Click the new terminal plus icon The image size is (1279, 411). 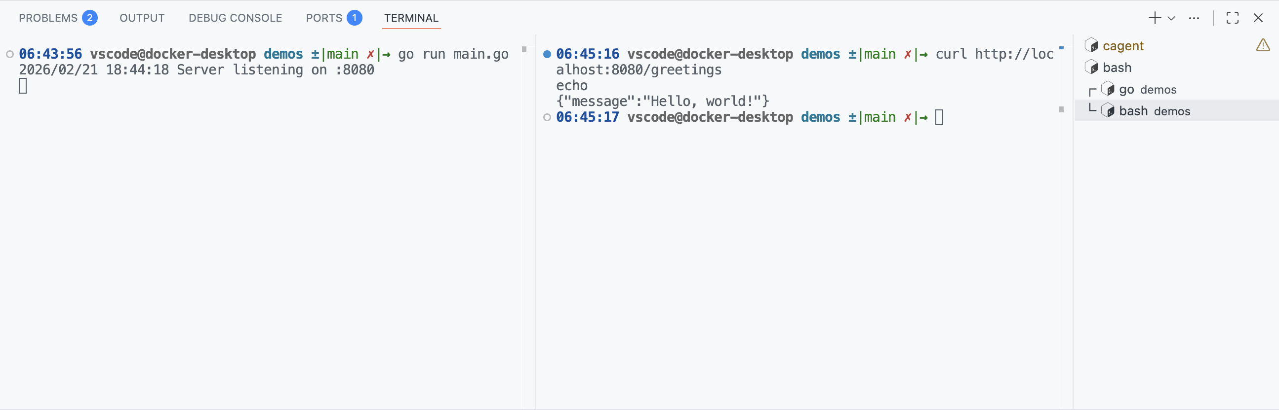tap(1155, 18)
